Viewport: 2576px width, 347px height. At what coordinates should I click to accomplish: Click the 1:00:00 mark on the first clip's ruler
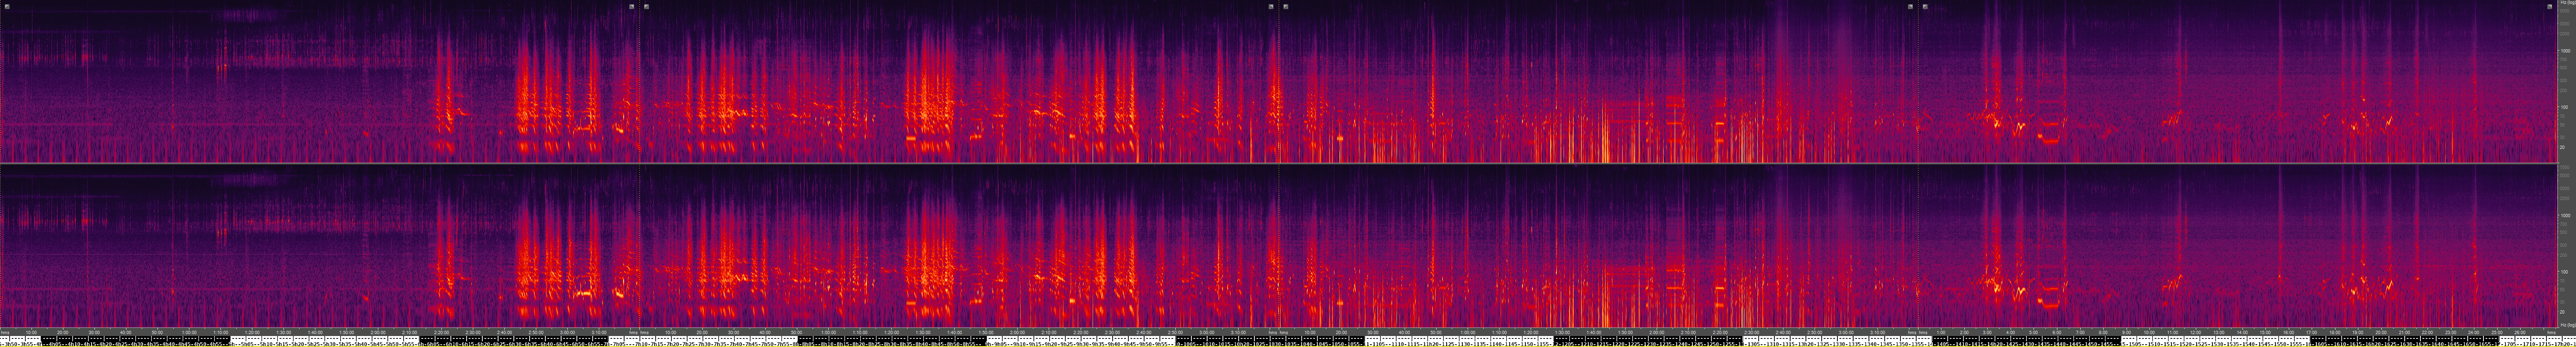click(x=189, y=332)
